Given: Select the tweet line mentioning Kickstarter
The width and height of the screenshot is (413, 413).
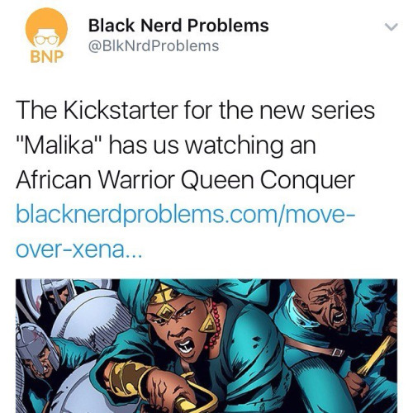Looking at the screenshot, I should click(x=195, y=110).
